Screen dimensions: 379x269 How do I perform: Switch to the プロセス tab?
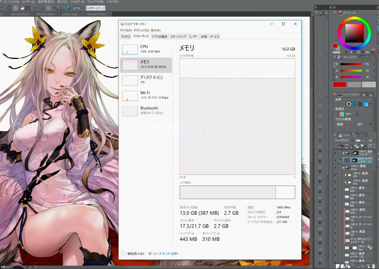(125, 37)
